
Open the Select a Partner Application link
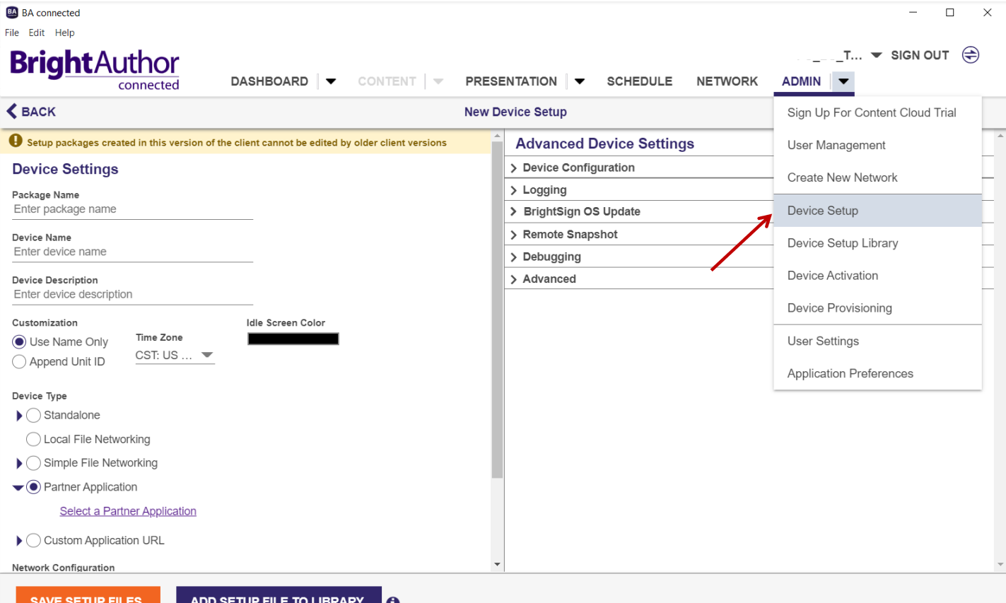click(x=128, y=511)
